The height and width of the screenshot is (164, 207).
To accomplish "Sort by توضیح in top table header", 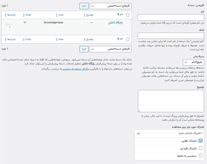I will tap(89, 15).
